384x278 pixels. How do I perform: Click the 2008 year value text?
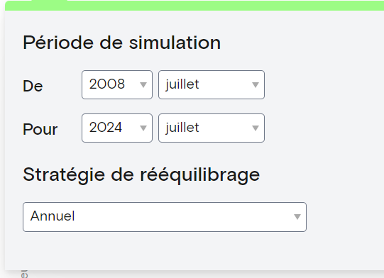[107, 84]
